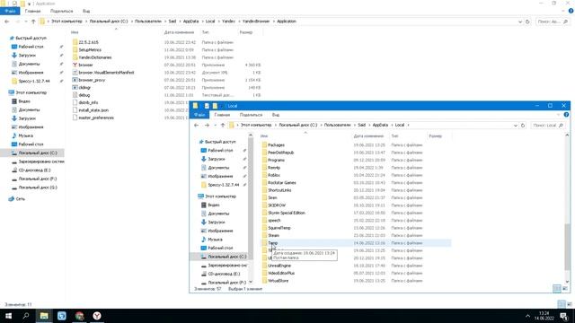Switch Local window to details view
The image size is (575, 323).
[x=557, y=289]
